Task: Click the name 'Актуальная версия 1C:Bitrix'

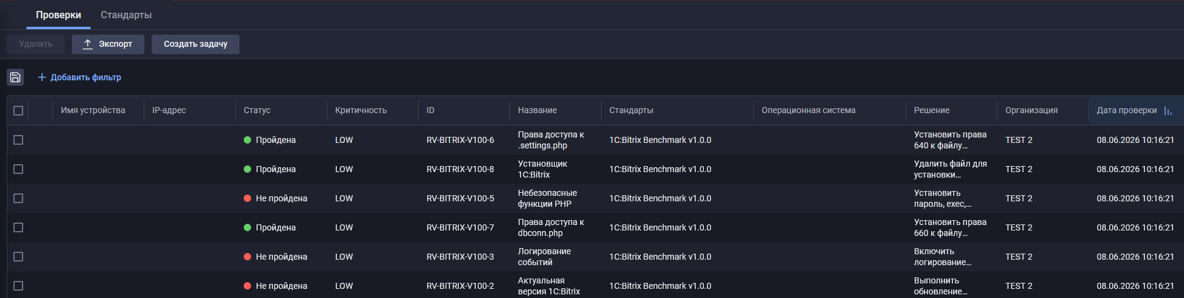Action: pos(549,286)
